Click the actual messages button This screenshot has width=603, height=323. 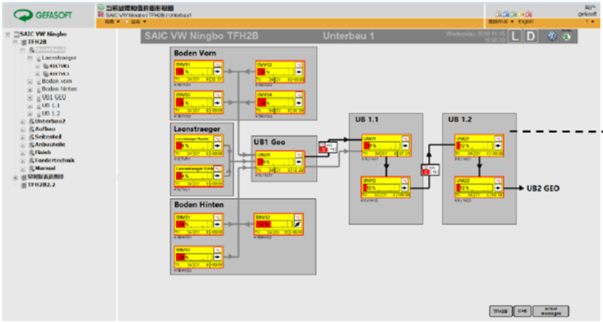click(551, 311)
